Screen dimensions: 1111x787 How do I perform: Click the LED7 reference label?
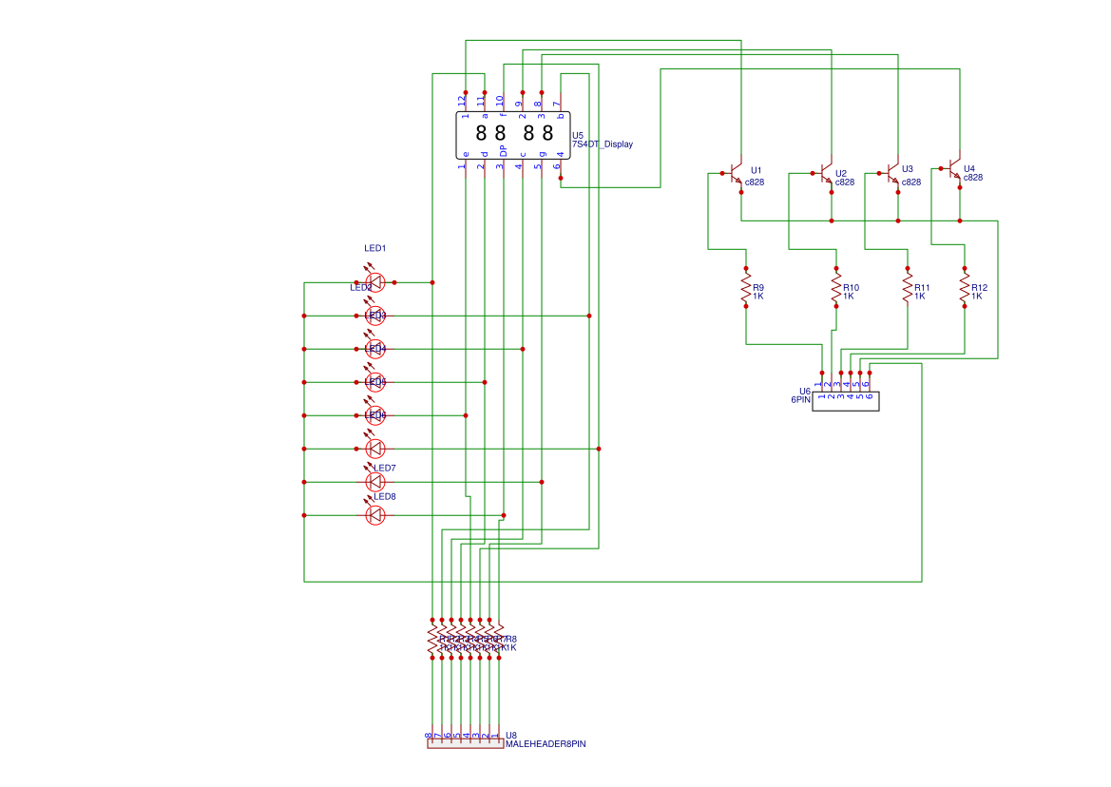[385, 469]
